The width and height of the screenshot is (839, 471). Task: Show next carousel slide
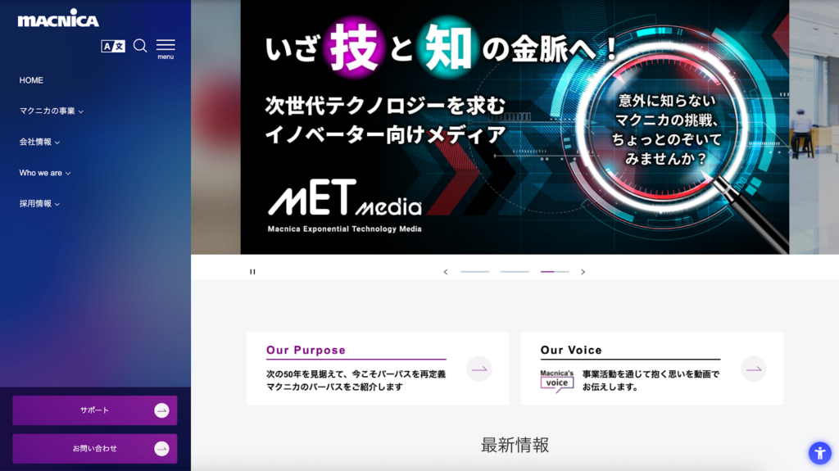[583, 272]
